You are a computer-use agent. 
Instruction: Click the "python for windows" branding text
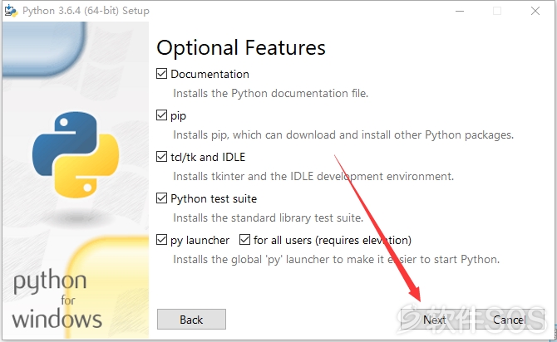57,299
